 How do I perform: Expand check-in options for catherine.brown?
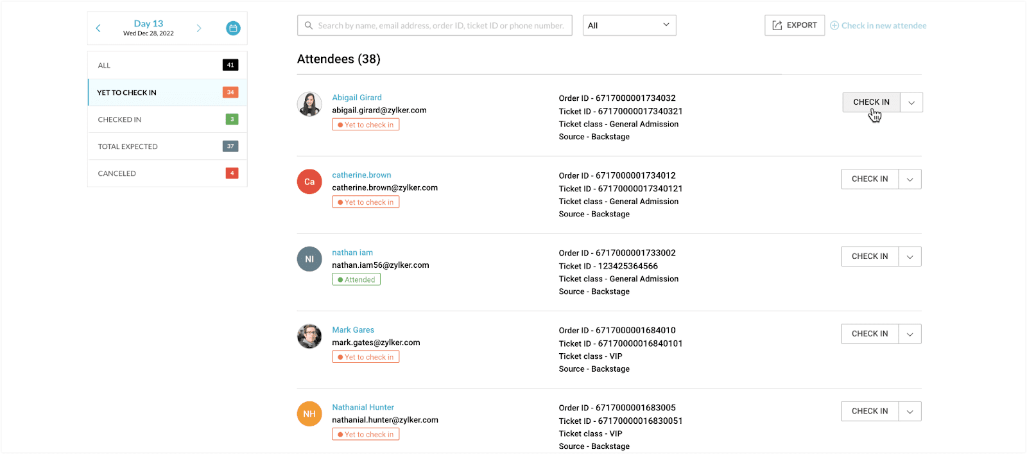(x=910, y=180)
